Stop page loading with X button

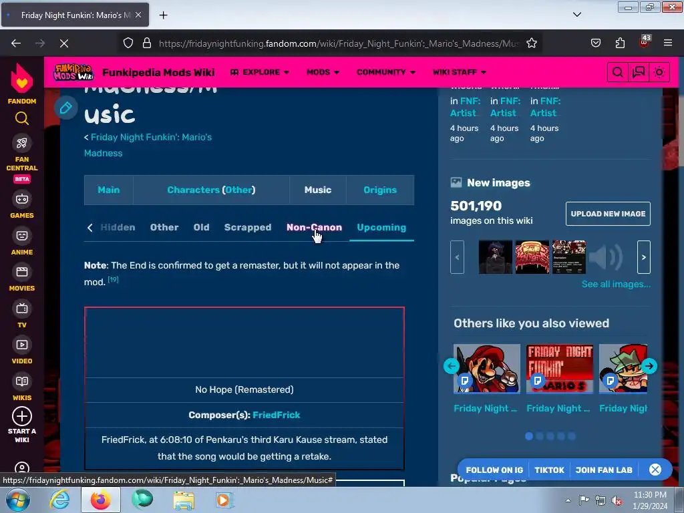[x=64, y=43]
